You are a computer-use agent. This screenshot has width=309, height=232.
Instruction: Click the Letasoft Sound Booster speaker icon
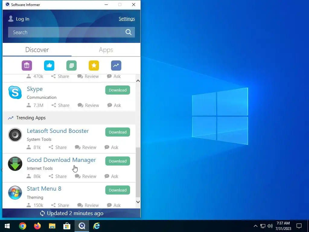15,134
